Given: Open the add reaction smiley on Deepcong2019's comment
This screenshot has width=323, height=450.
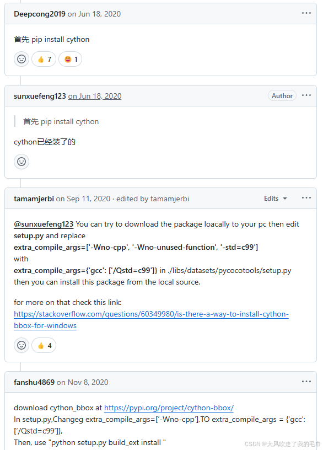Looking at the screenshot, I should pyautogui.click(x=21, y=59).
